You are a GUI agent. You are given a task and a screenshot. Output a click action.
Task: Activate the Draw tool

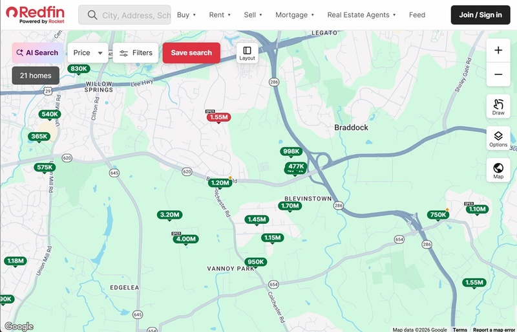498,106
